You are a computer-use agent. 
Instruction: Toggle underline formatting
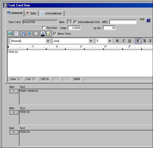click(130, 41)
